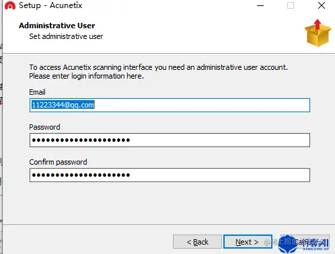Click the Acunetix logo icon in title bar
This screenshot has height=254, width=335.
[x=10, y=5]
